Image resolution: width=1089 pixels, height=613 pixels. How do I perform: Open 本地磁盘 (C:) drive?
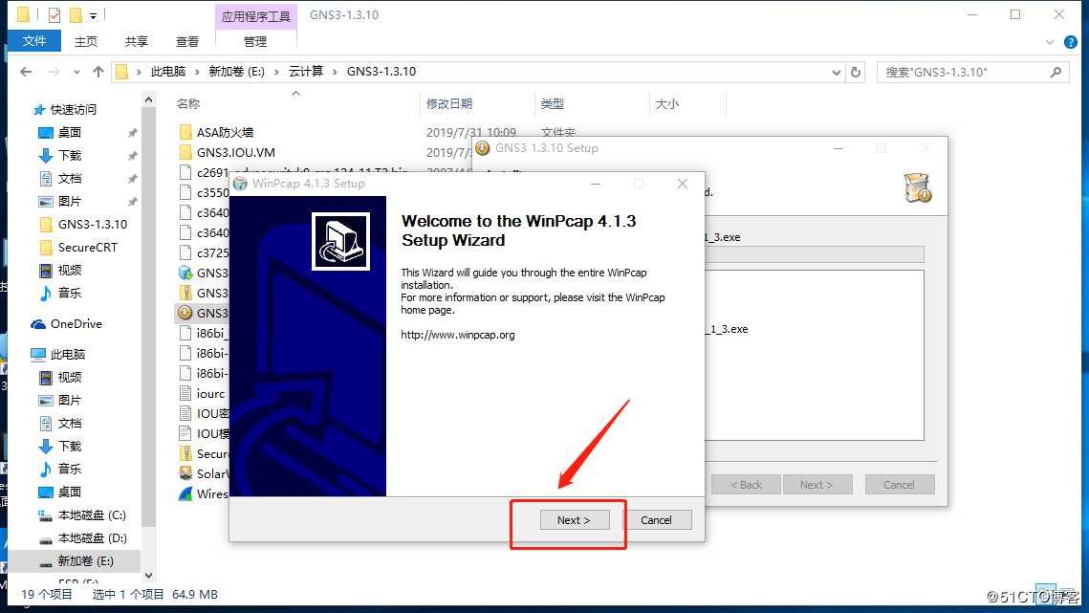[x=92, y=515]
